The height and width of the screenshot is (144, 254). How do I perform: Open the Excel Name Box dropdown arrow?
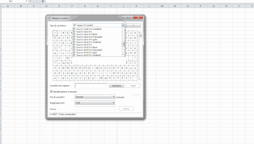click(27, 1)
